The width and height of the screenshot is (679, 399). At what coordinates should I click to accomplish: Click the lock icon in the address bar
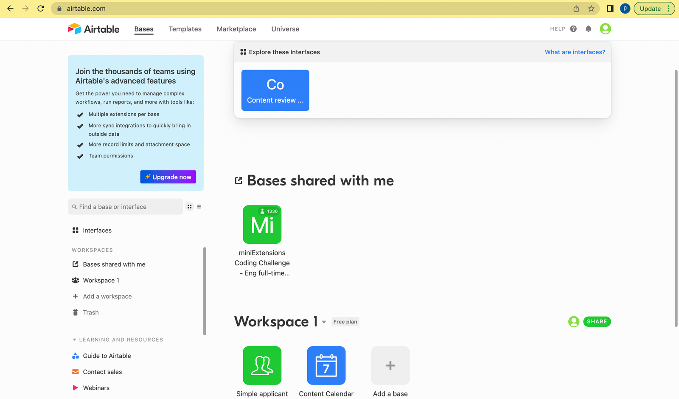tap(59, 8)
